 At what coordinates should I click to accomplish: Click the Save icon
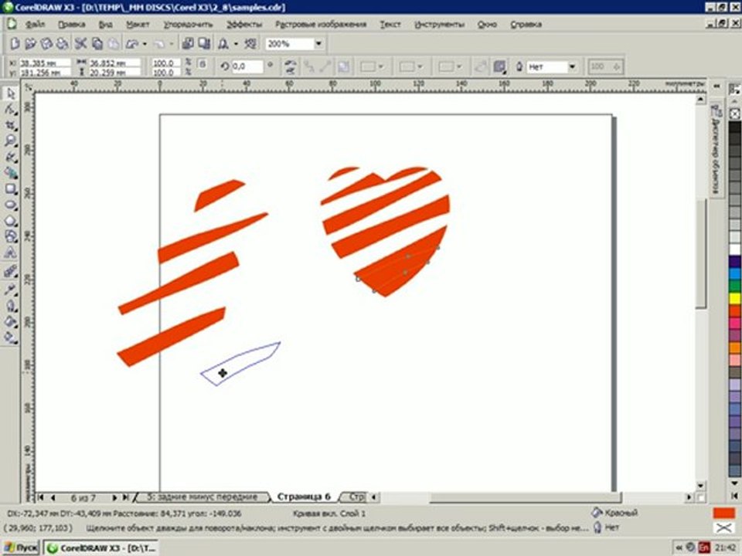[x=46, y=44]
